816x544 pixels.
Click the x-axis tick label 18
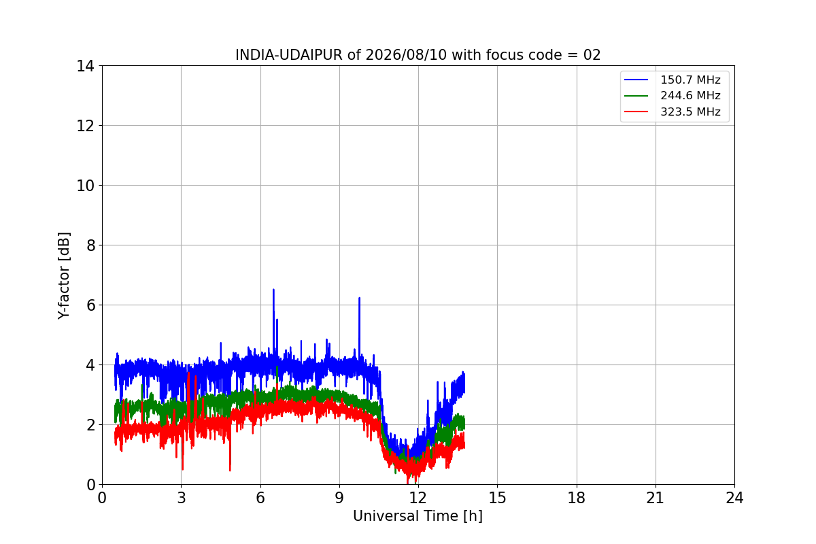click(576, 498)
